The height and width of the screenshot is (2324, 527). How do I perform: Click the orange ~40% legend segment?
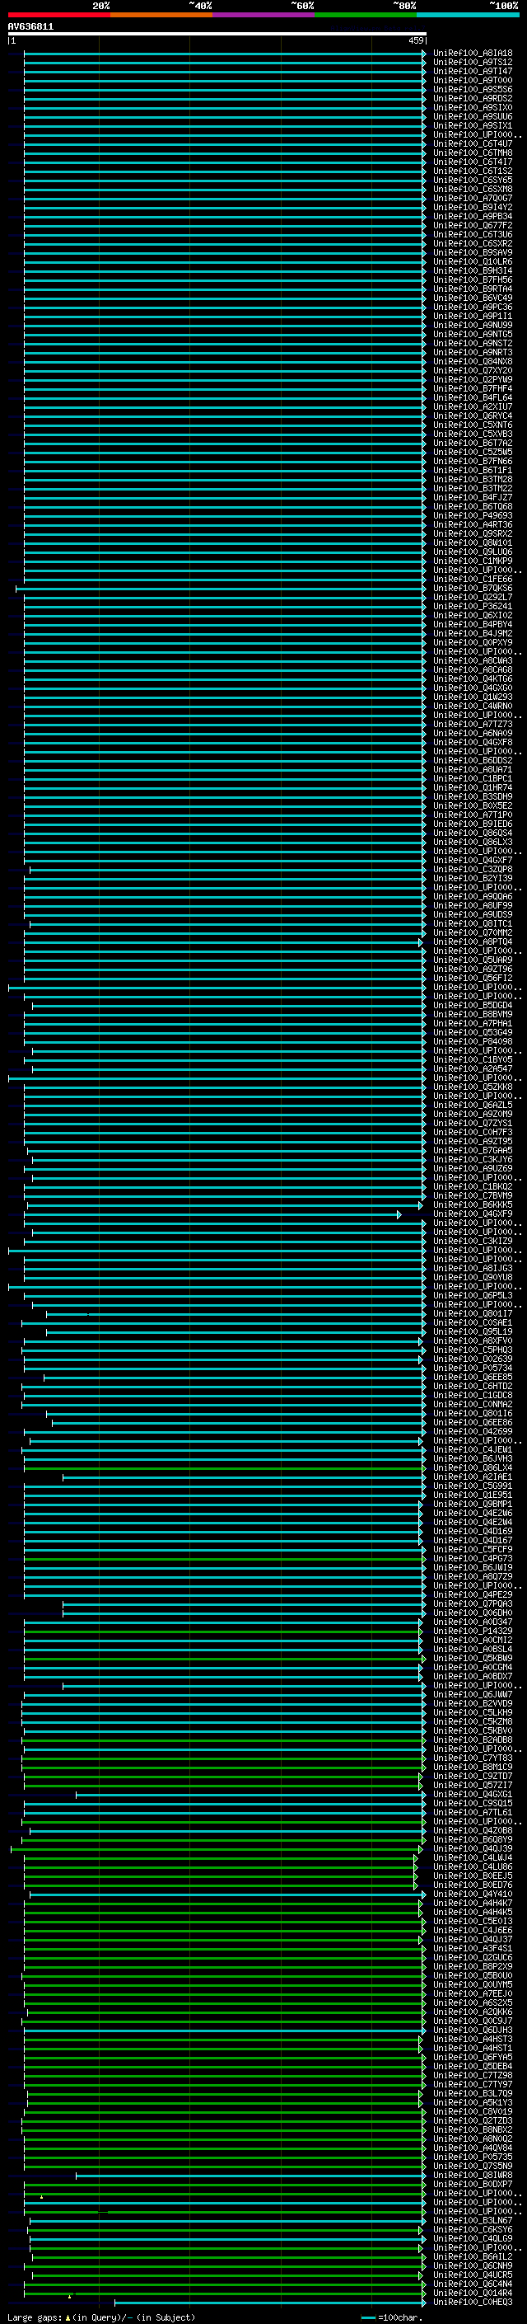(x=161, y=15)
